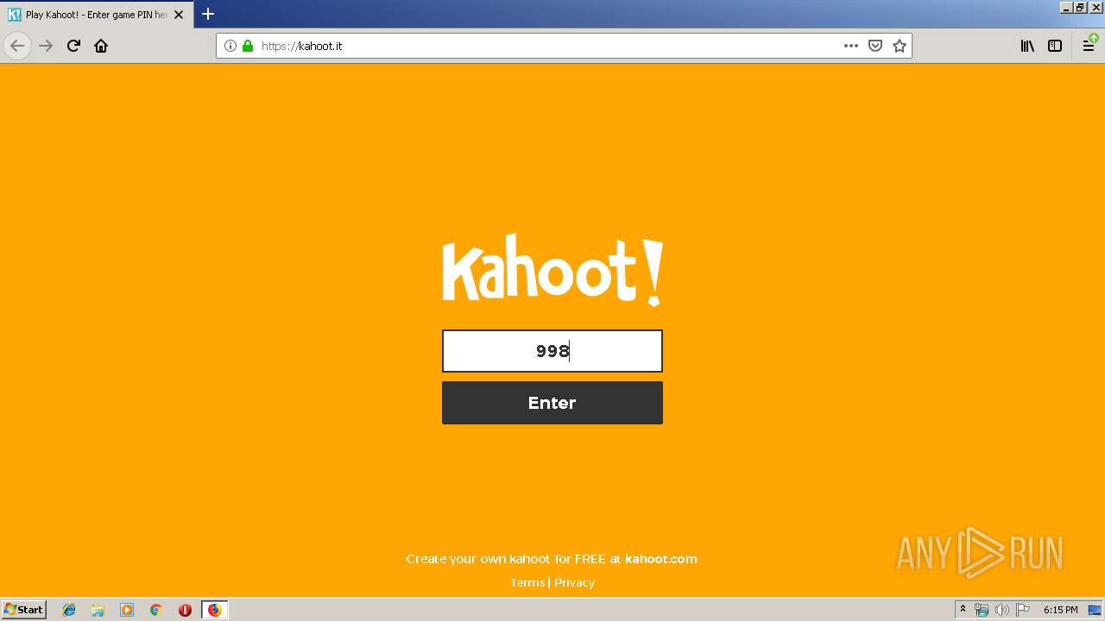Go forward one page

(46, 46)
